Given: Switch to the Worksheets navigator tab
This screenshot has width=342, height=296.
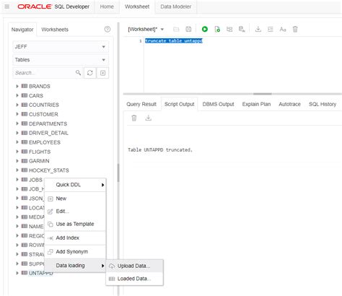Looking at the screenshot, I should coord(55,30).
